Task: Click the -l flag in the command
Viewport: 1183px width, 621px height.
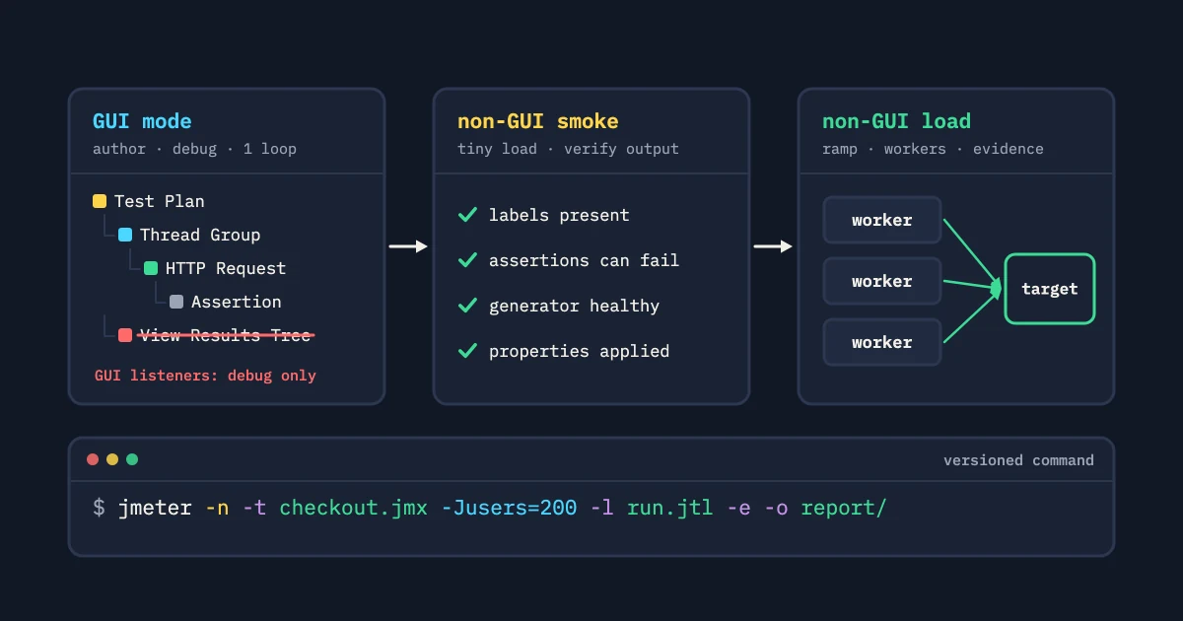Action: (x=601, y=508)
